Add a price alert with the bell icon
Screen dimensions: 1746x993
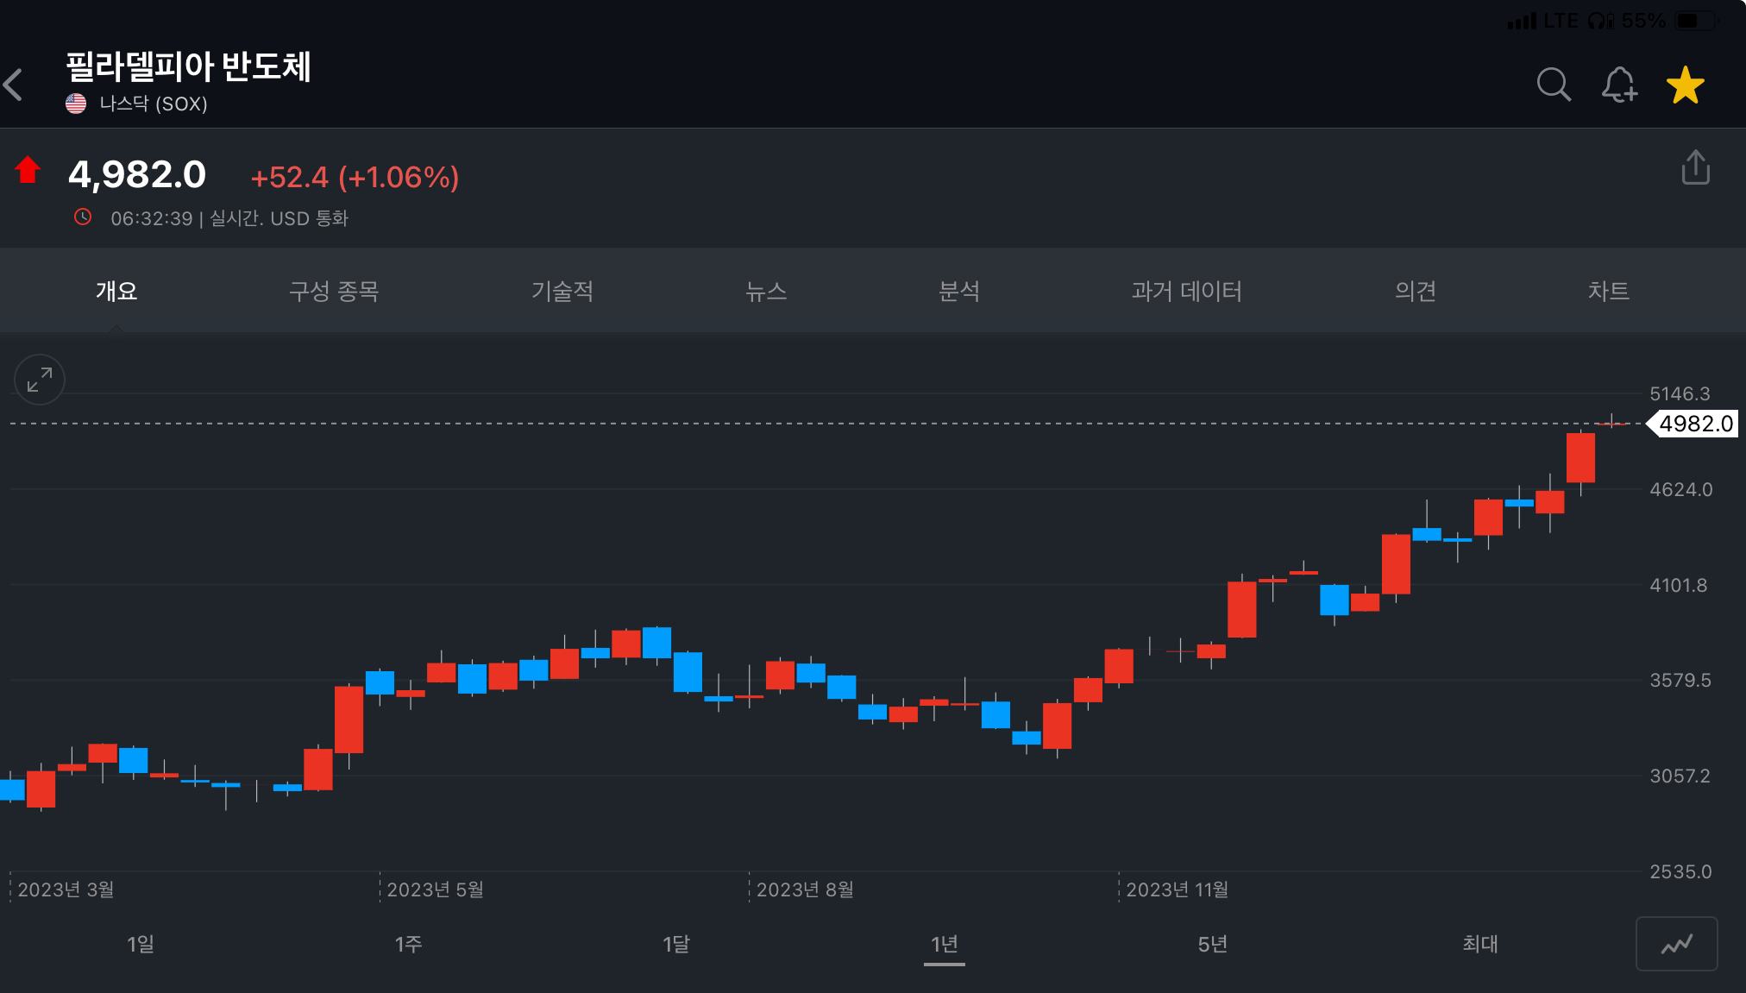point(1619,85)
